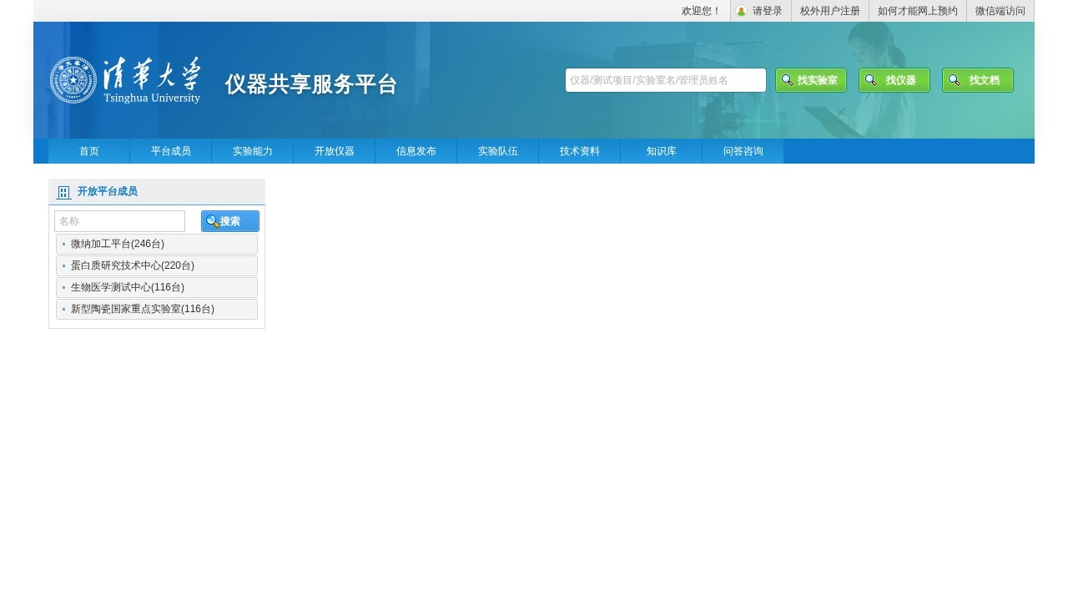
Task: Click the 开放平台成员 panel heading
Action: (108, 192)
